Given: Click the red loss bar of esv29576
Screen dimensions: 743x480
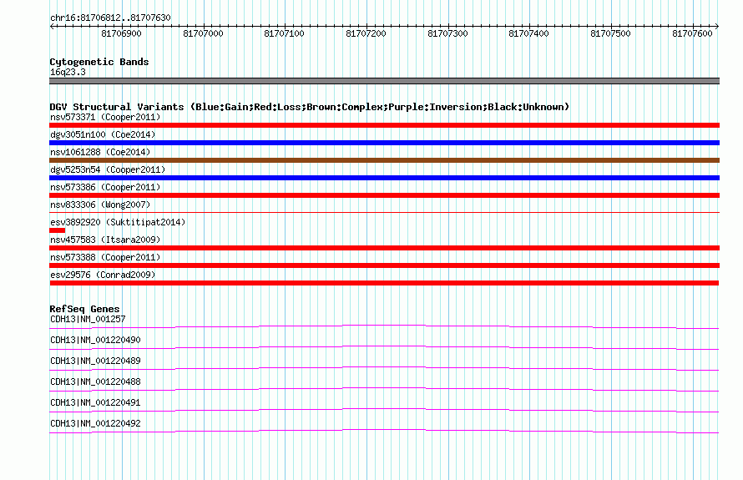Looking at the screenshot, I should pyautogui.click(x=384, y=283).
